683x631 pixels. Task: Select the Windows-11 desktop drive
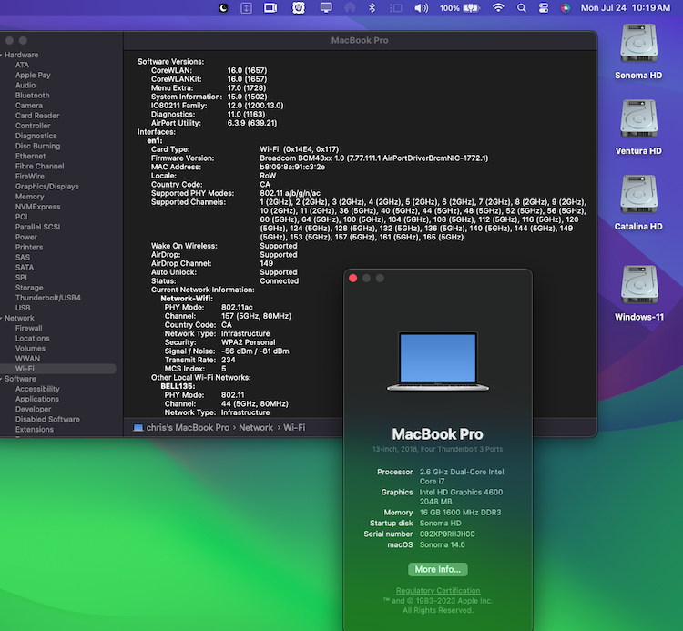click(639, 293)
